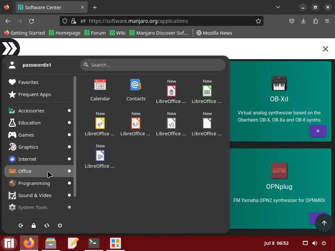Select the Games category
The height and width of the screenshot is (251, 335).
[39, 135]
